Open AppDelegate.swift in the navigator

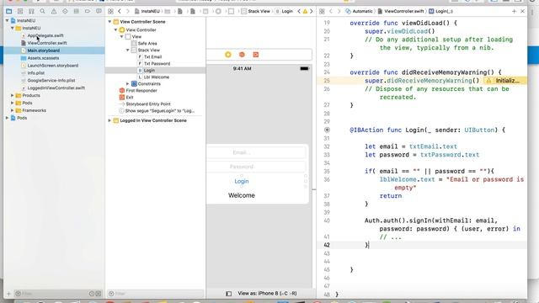tap(45, 35)
